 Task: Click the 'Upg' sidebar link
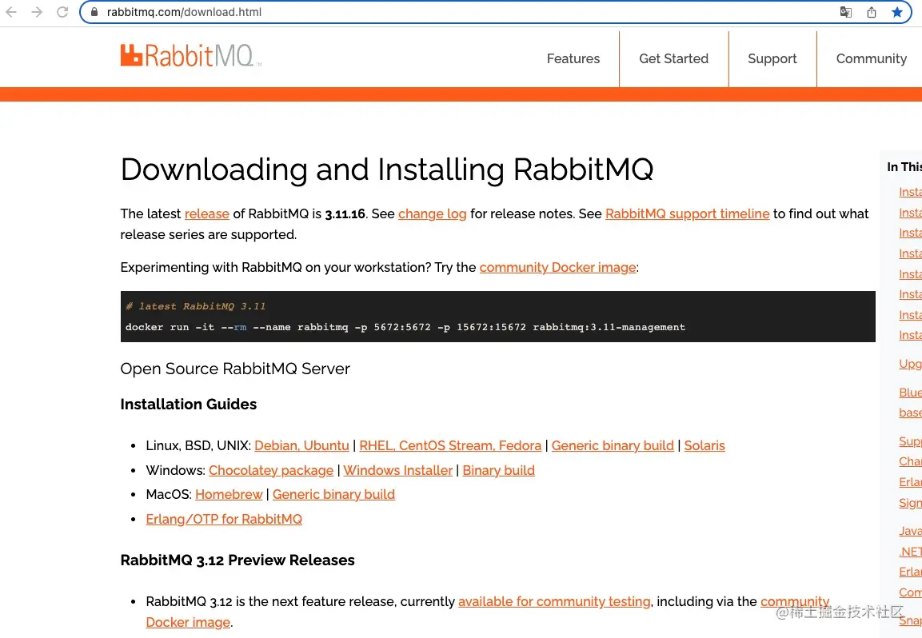910,364
